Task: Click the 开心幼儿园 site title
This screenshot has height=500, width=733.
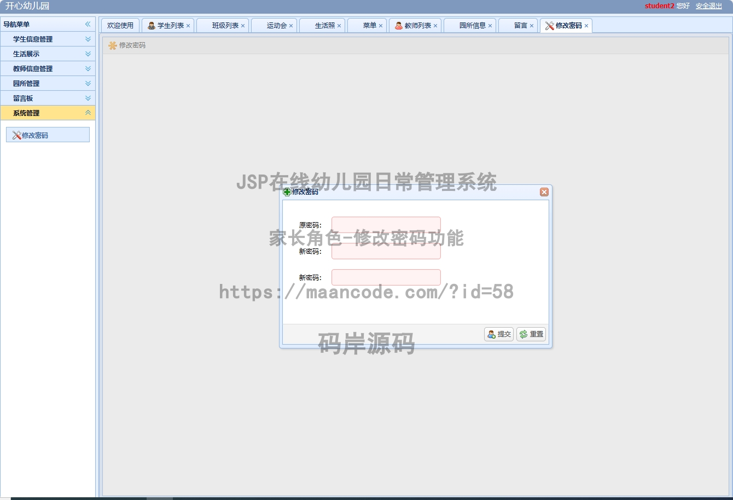Action: pos(27,6)
